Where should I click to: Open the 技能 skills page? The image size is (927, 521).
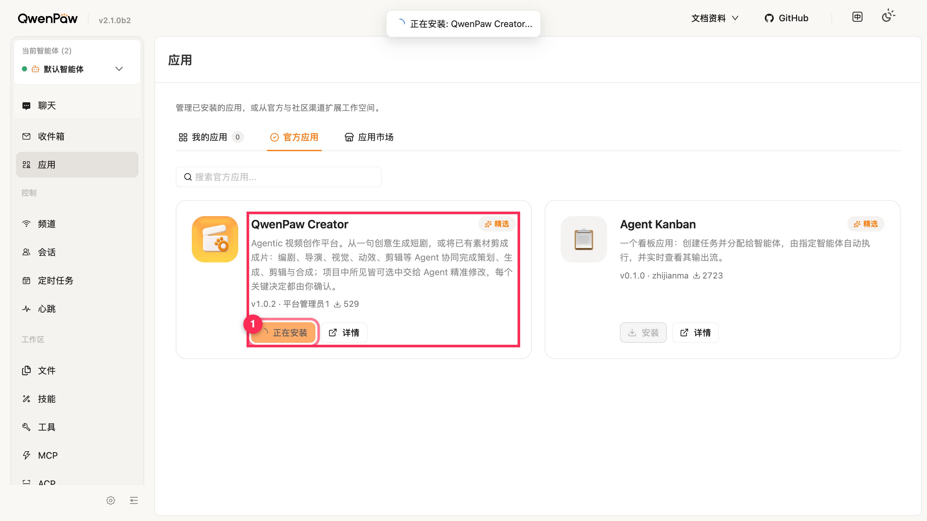[77, 399]
